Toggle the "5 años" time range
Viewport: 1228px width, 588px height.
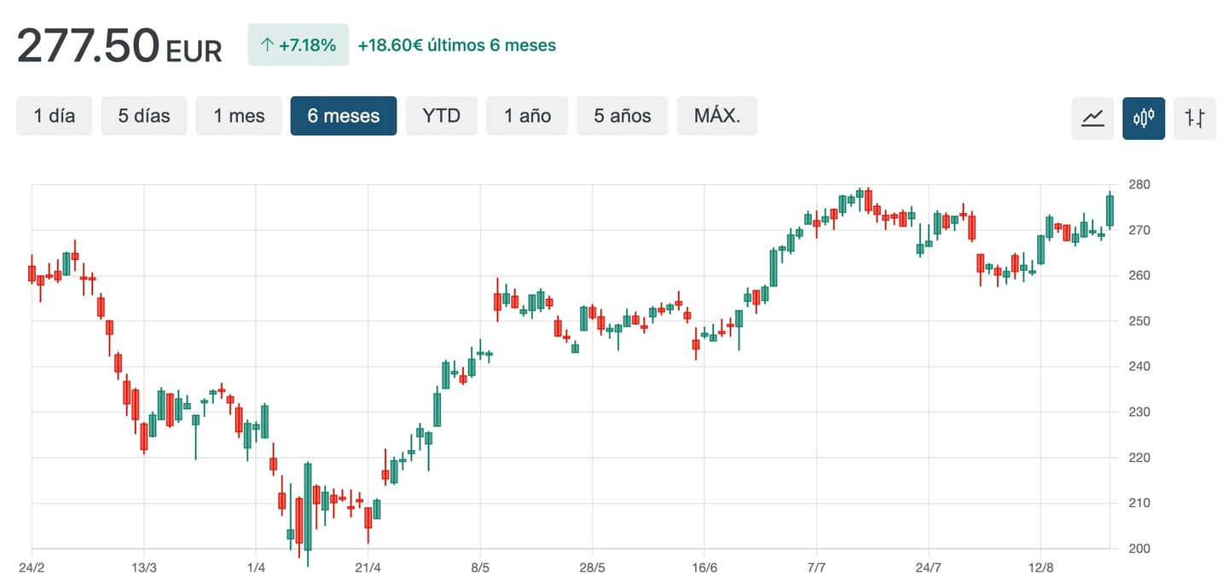(x=623, y=115)
